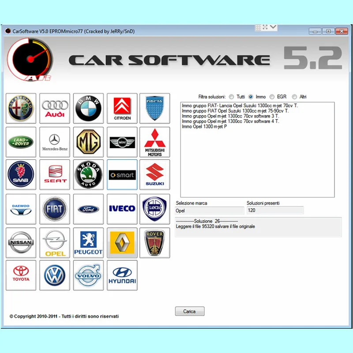
Task: Select the Iveco brand logo
Action: (x=122, y=209)
